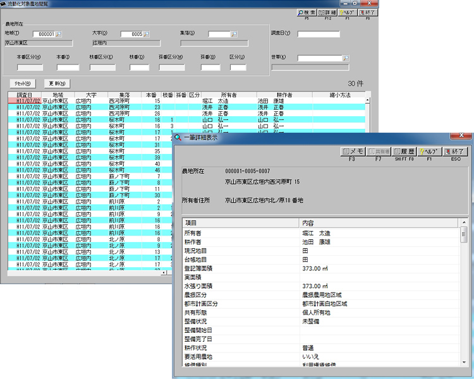
Task: Select the row with 西河原町 本番 23
Action: click(186, 107)
